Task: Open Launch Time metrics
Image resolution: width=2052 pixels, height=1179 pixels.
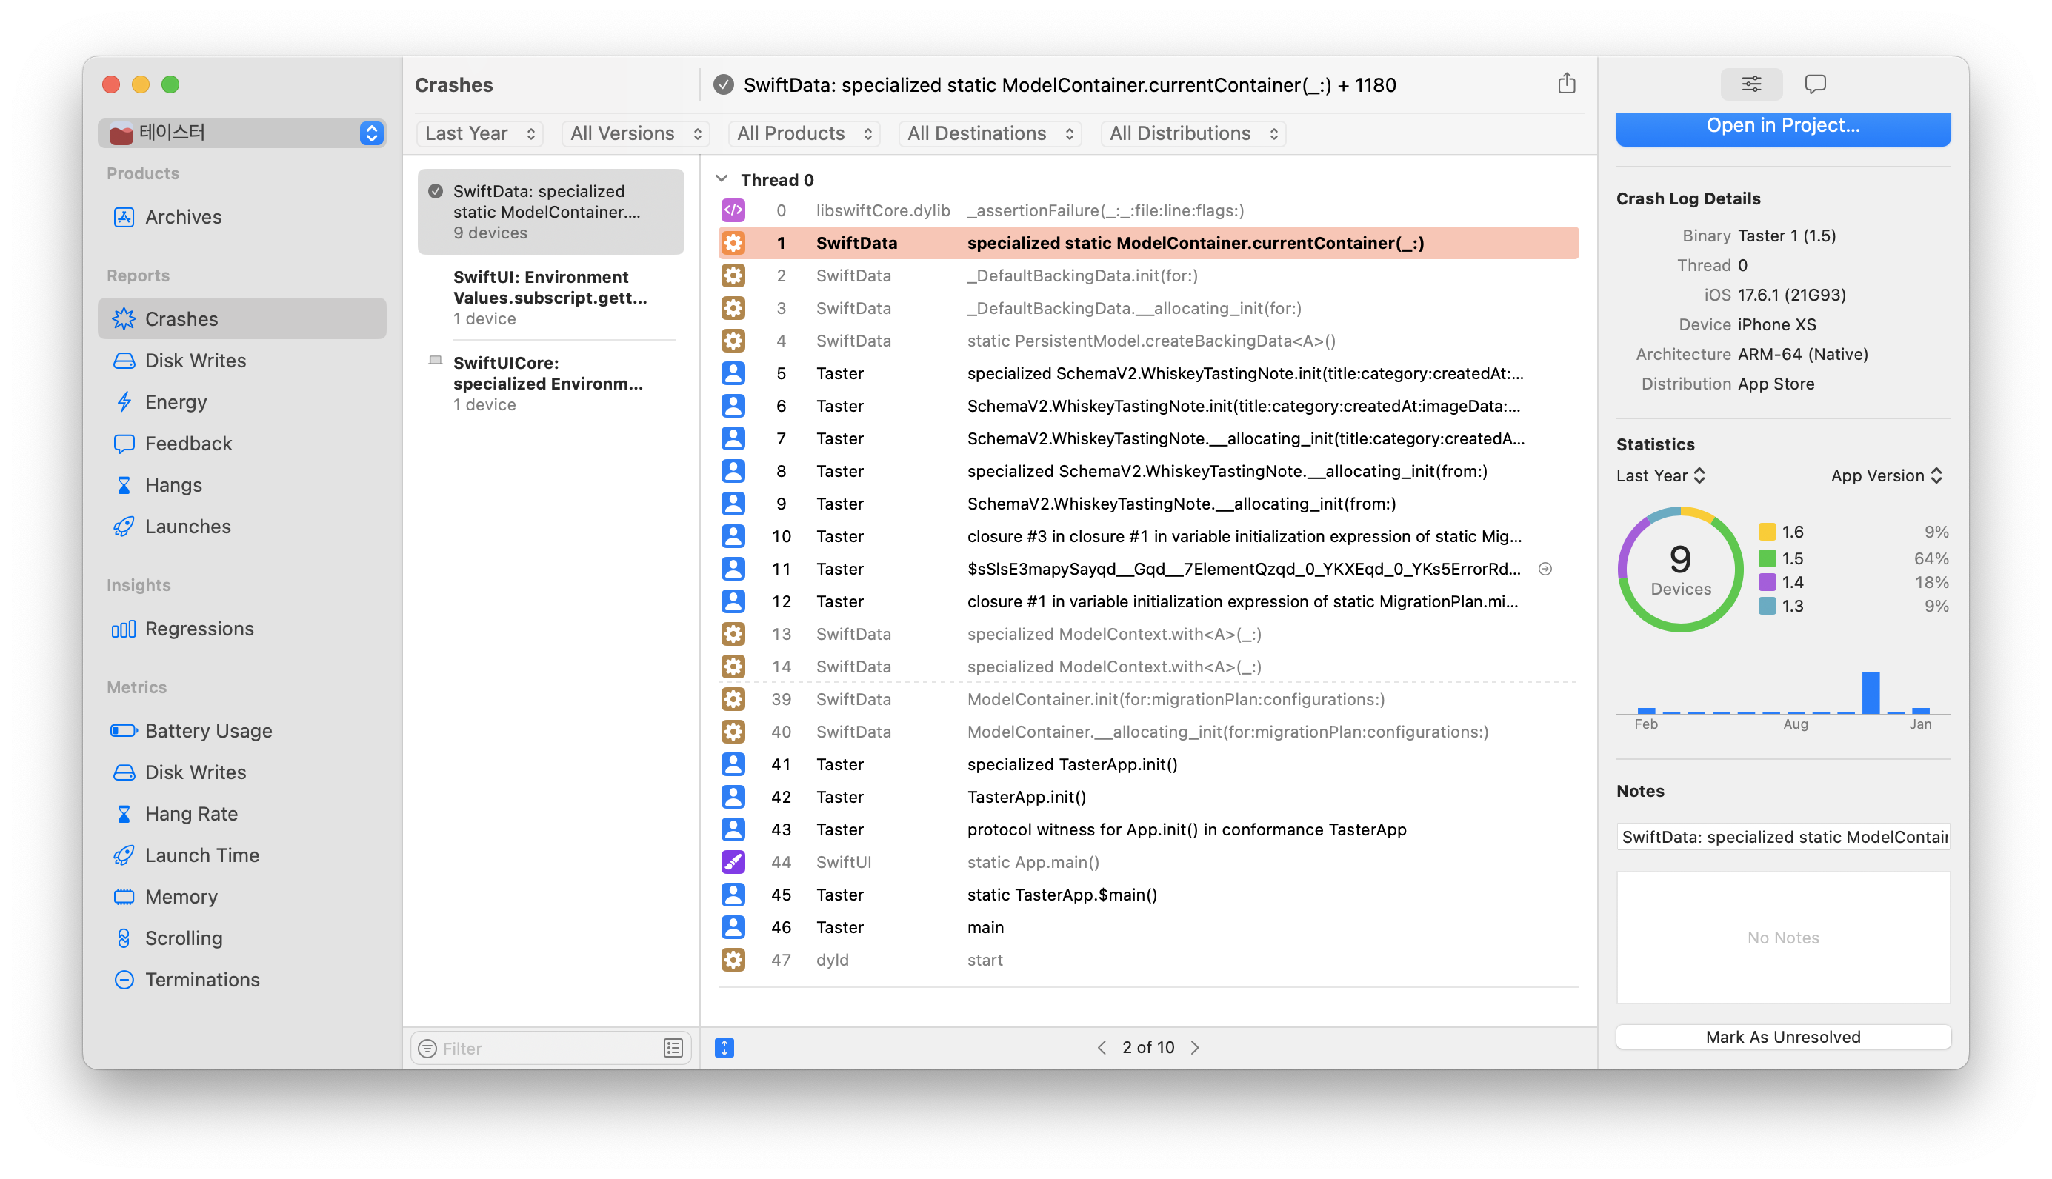Action: 241,855
